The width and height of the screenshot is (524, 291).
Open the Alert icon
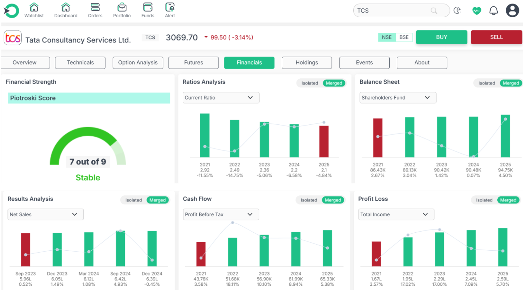pyautogui.click(x=170, y=7)
